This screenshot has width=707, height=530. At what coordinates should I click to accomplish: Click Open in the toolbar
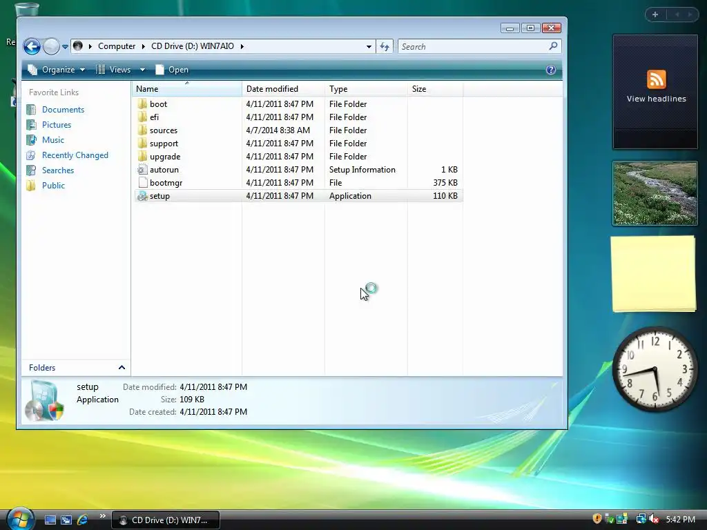click(172, 70)
